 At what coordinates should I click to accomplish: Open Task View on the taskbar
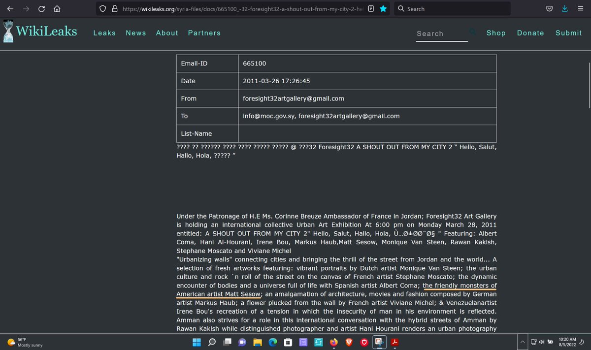click(227, 342)
